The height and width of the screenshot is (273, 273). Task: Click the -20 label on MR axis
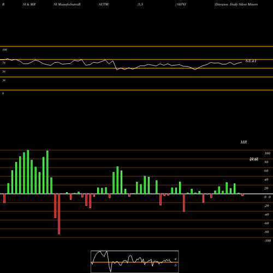tap(266, 206)
